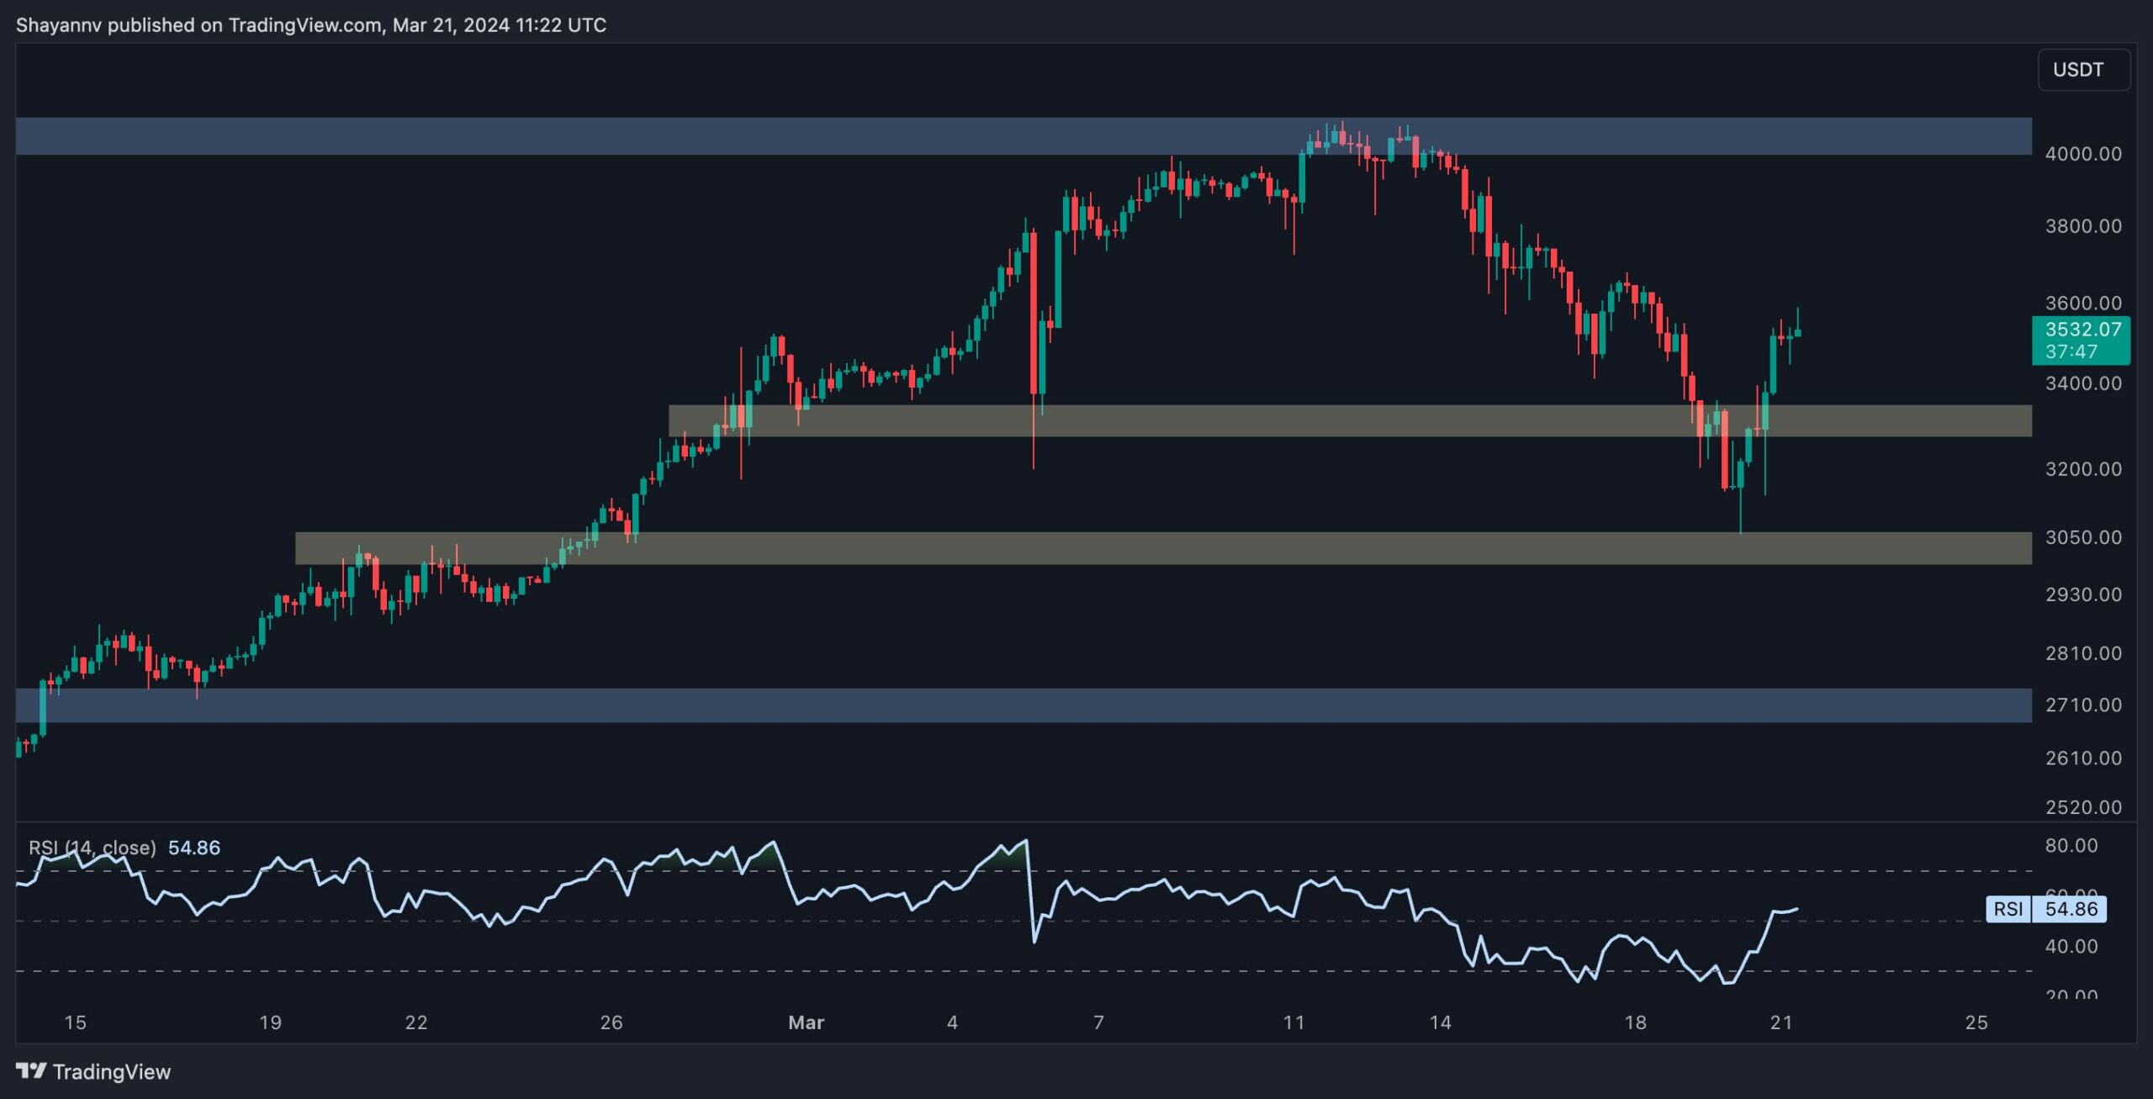Click the USDT currency button
The image size is (2153, 1099).
point(2082,70)
